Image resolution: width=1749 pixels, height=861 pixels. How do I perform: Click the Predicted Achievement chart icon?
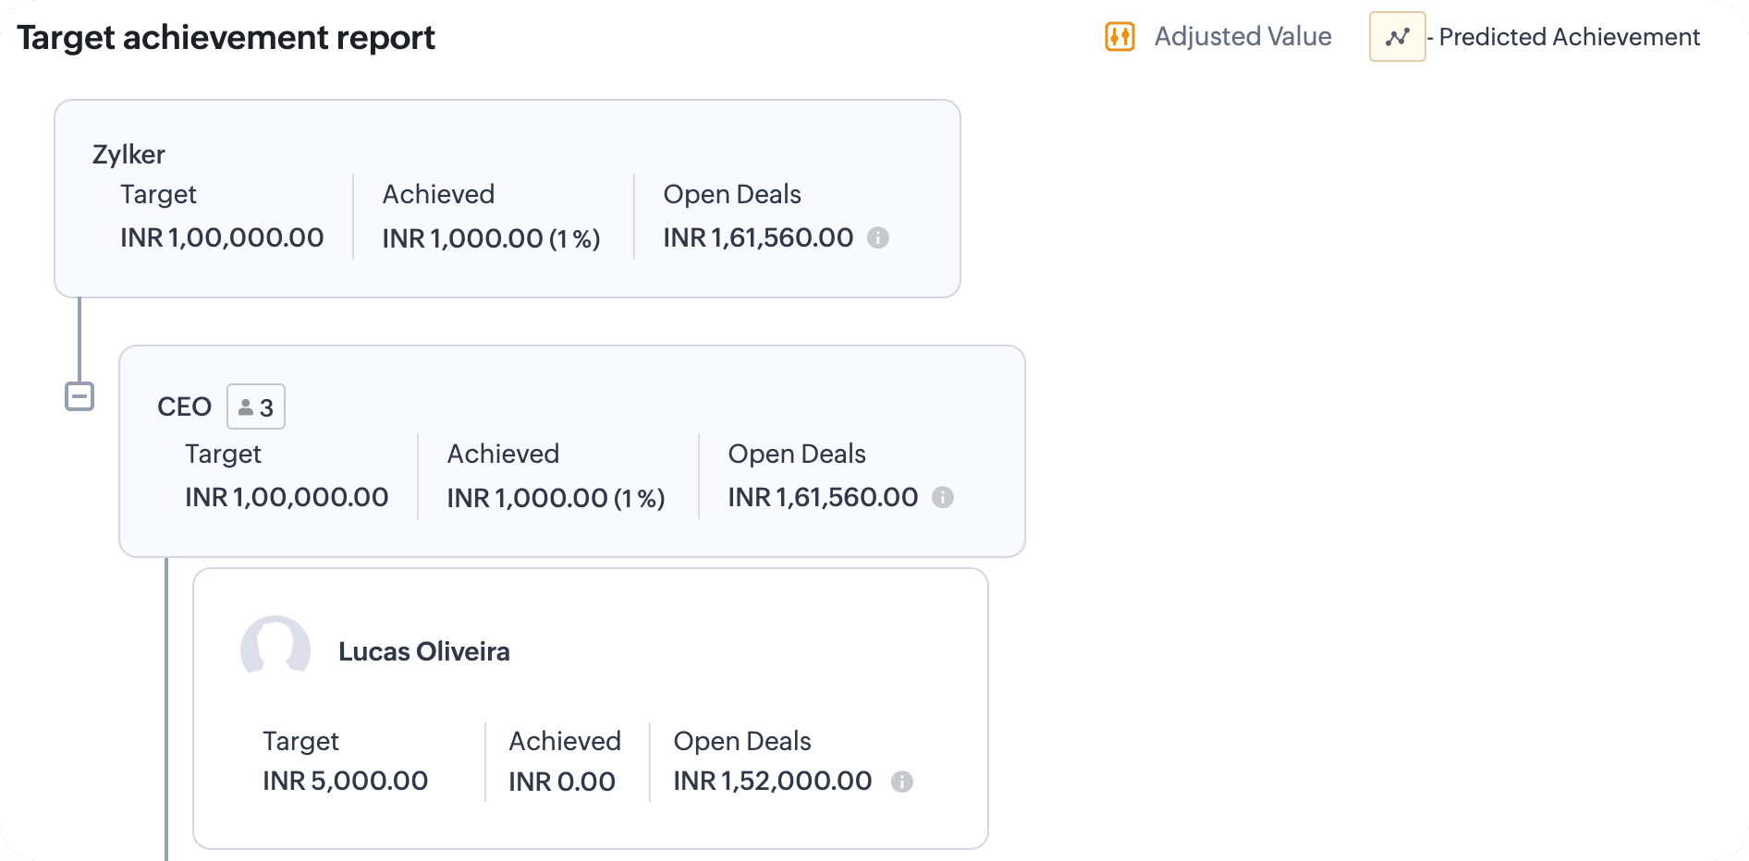click(x=1397, y=37)
